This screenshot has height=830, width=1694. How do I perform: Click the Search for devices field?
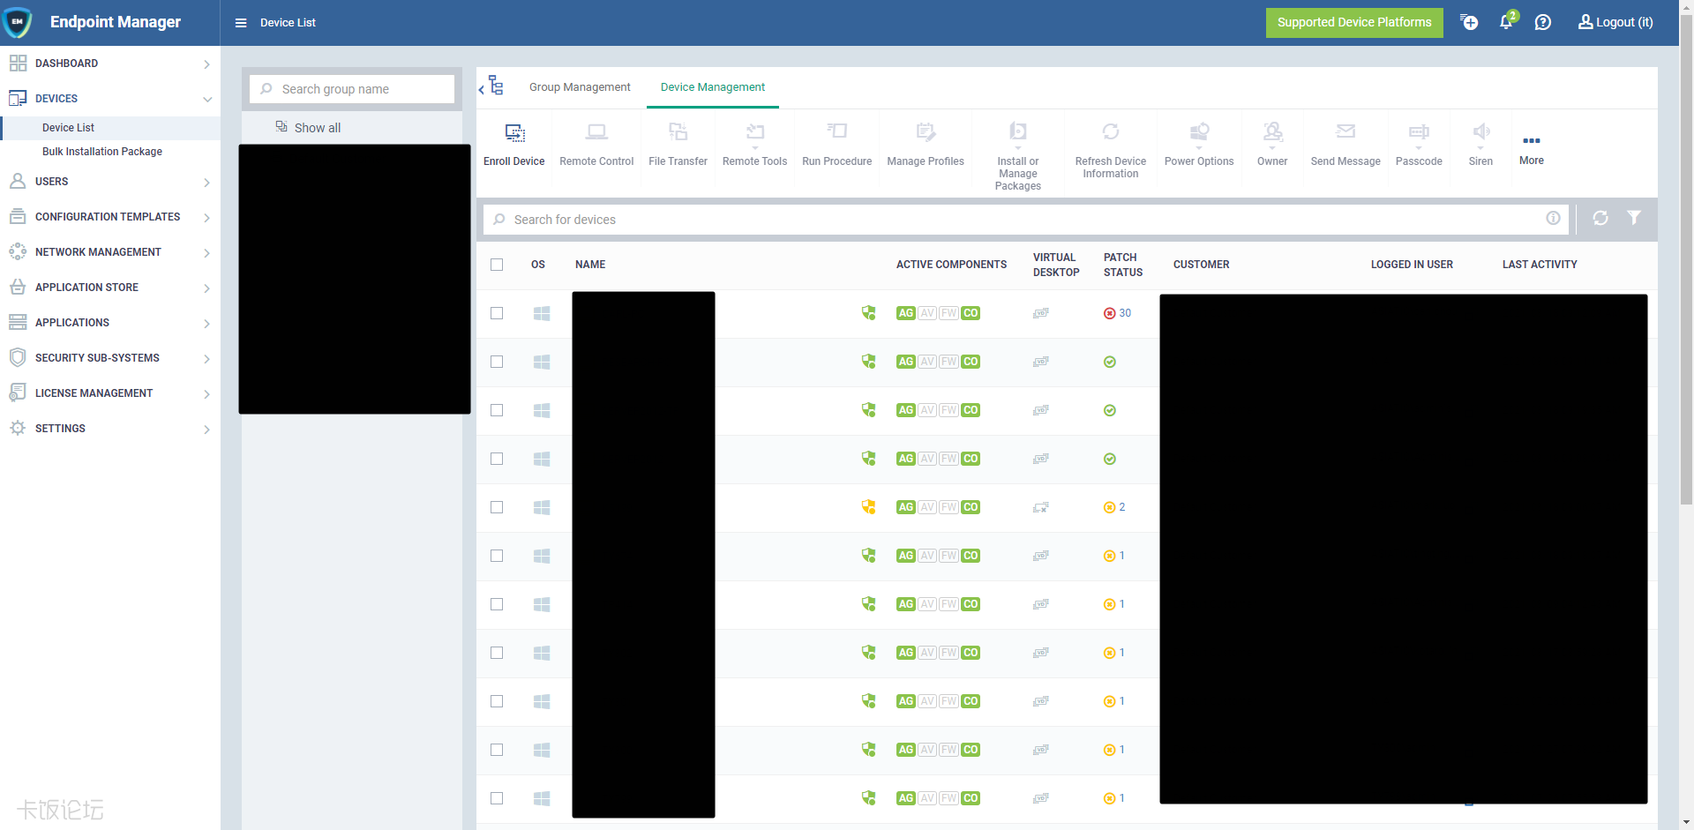(1025, 220)
